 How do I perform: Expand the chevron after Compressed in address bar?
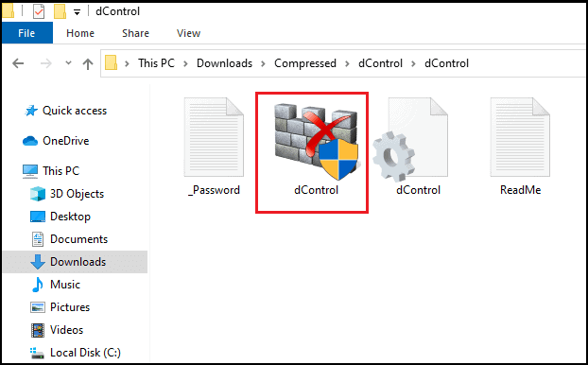[x=347, y=63]
